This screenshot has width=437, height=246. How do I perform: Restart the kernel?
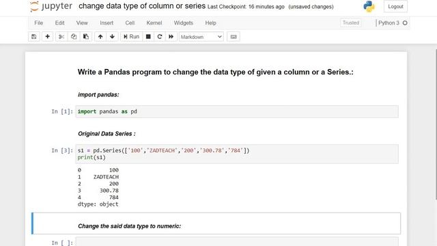coord(160,37)
